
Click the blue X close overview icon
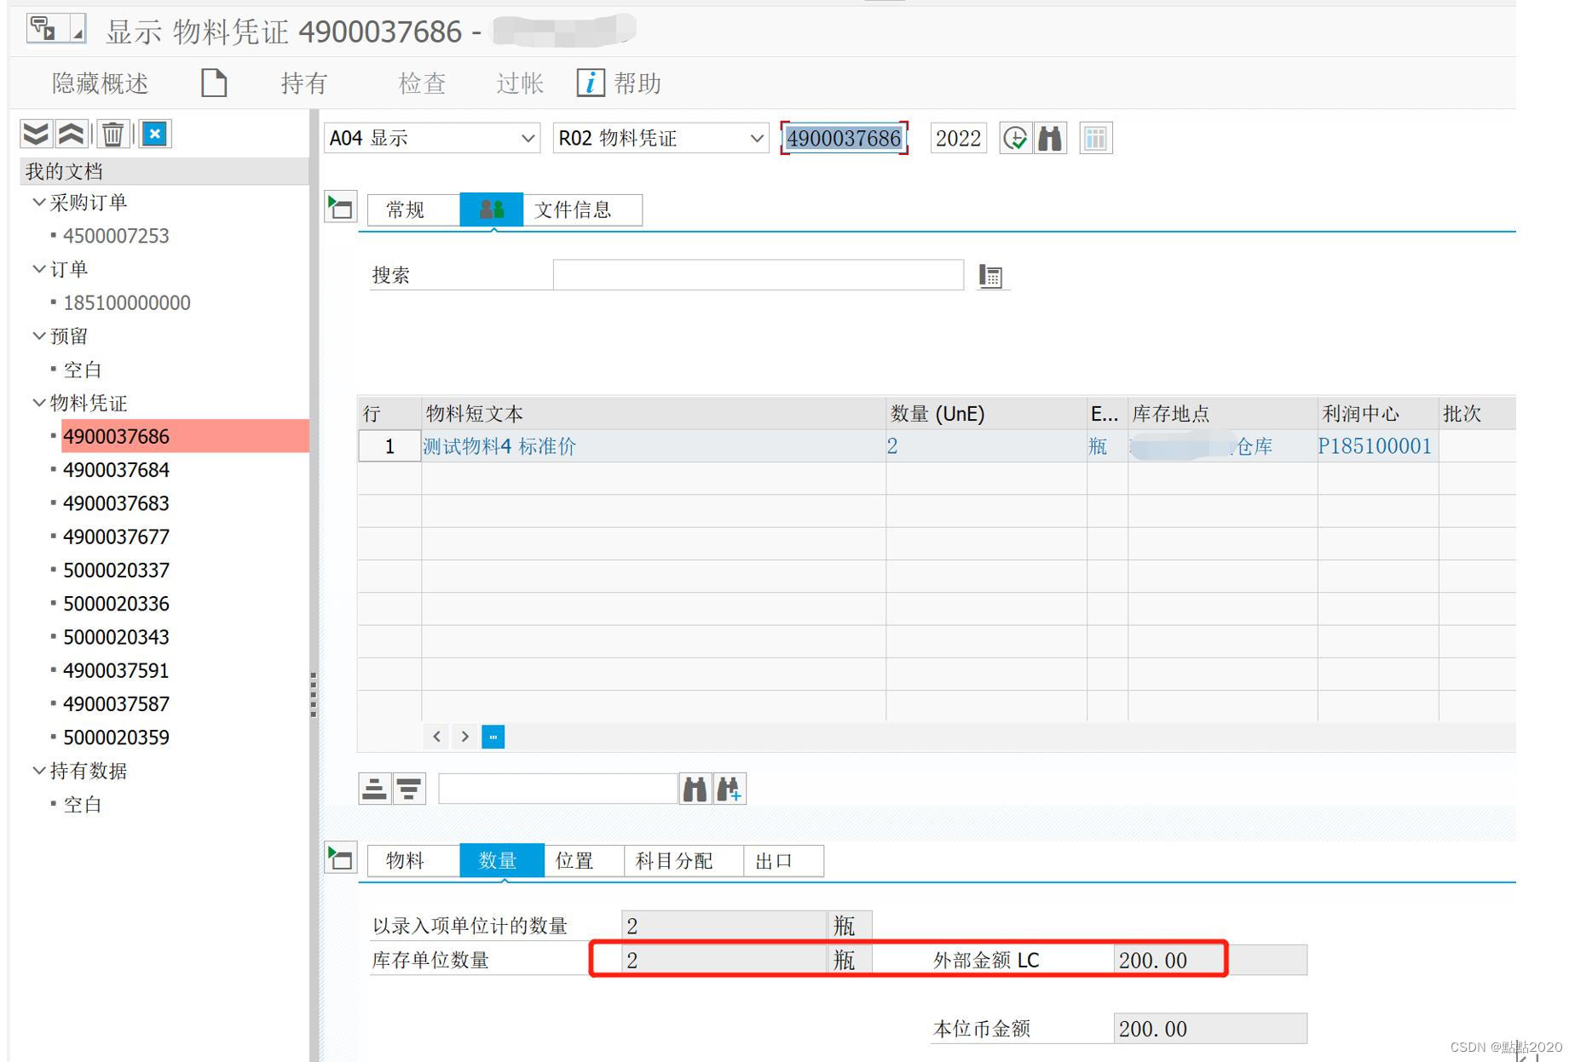(155, 134)
